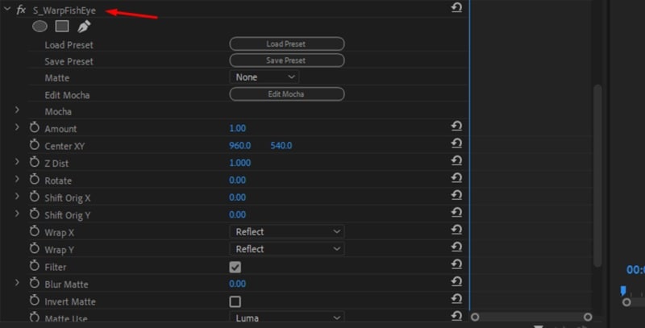Toggle animation stopwatch for Shift Orig X
The height and width of the screenshot is (328, 645).
35,197
